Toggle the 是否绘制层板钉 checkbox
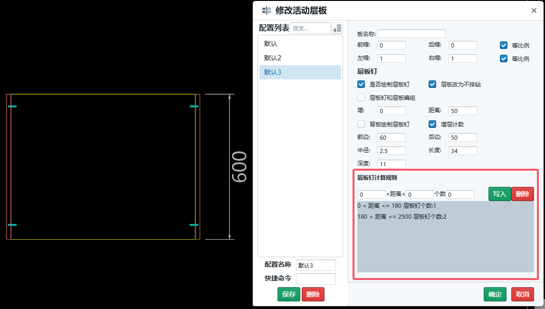Screen dimensions: 545x309 (361, 84)
